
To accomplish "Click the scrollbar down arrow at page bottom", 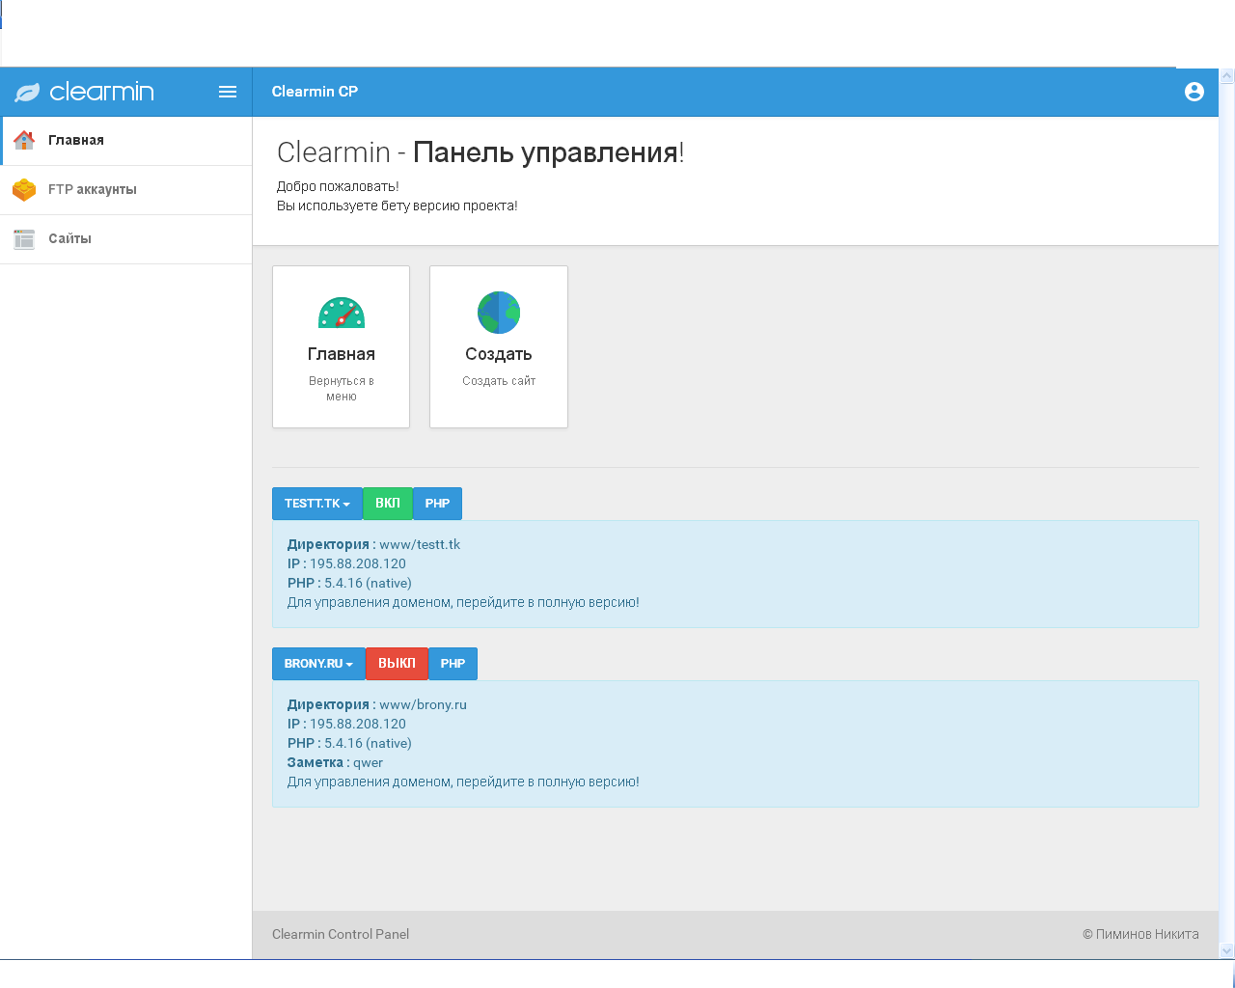I will pyautogui.click(x=1226, y=950).
